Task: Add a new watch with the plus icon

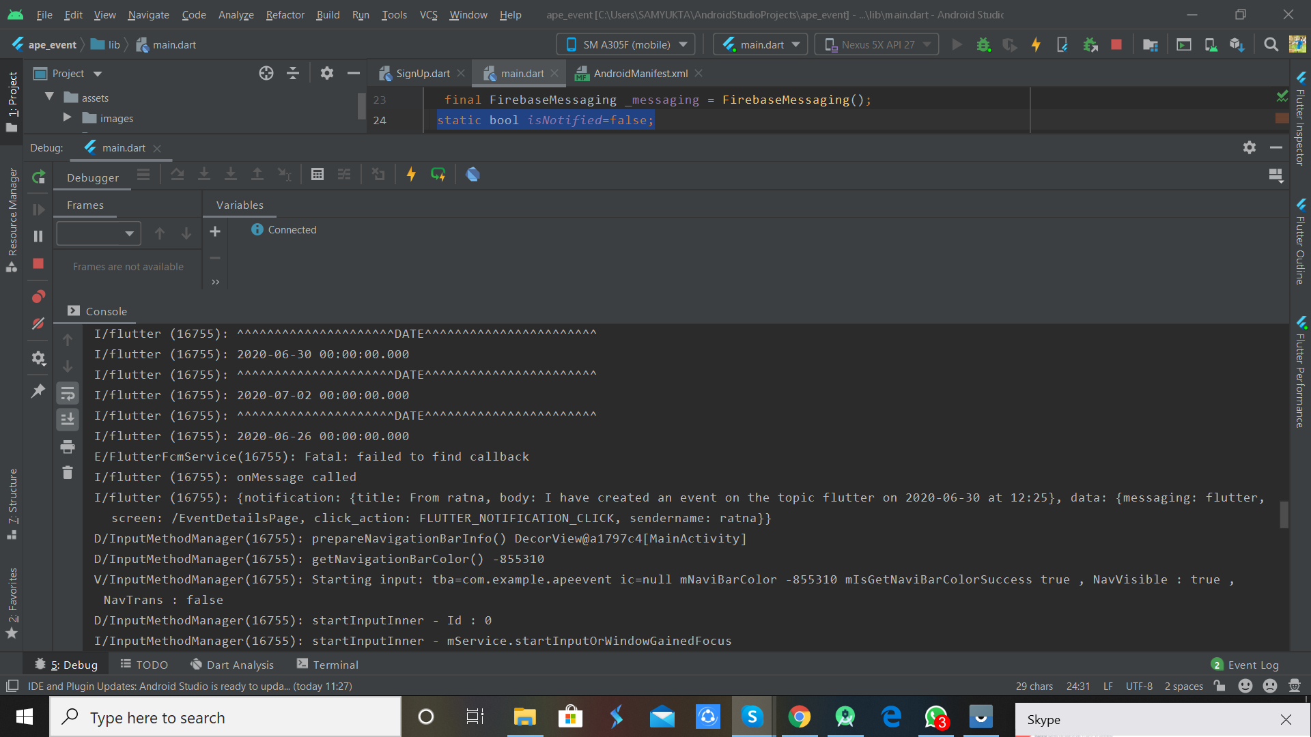Action: click(x=215, y=232)
